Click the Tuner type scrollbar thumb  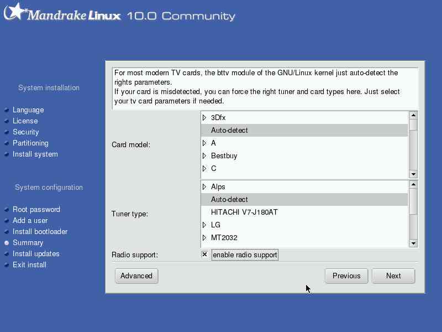point(413,201)
